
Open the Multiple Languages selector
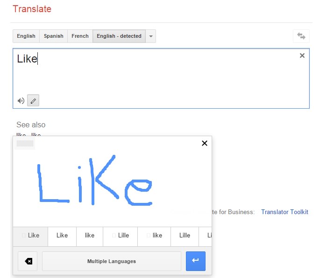(111, 261)
